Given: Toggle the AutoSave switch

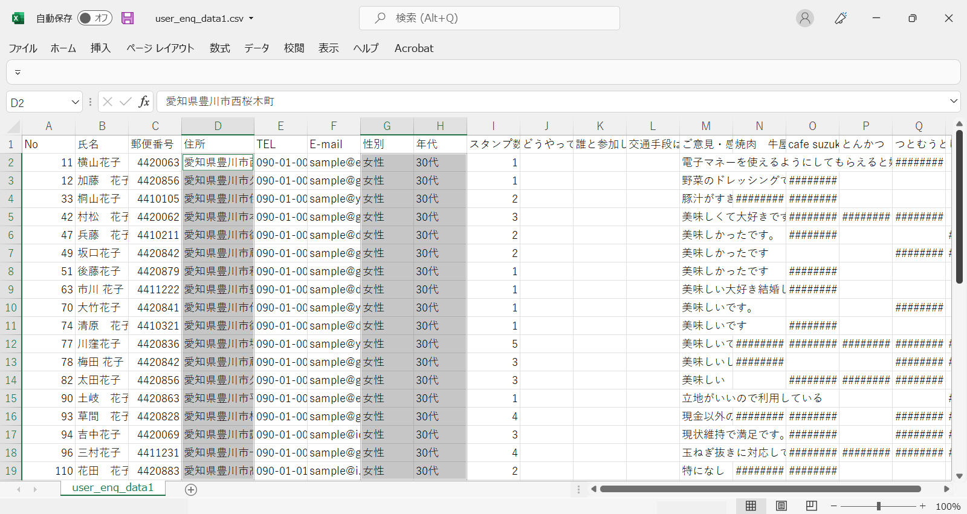Looking at the screenshot, I should tap(94, 18).
